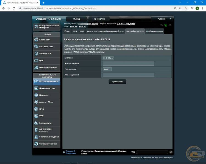Open the System Log (Системный журнал) icon
This screenshot has height=164, width=206.
point(36,137)
